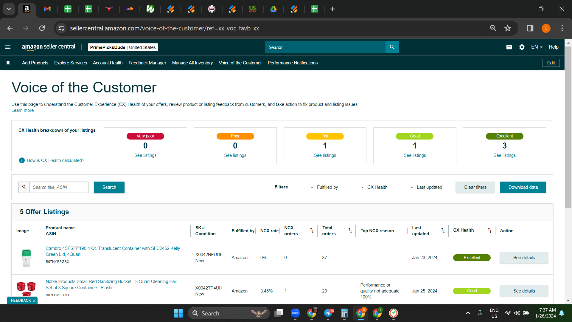Close the FEEDBACK tab widget

(x=34, y=301)
